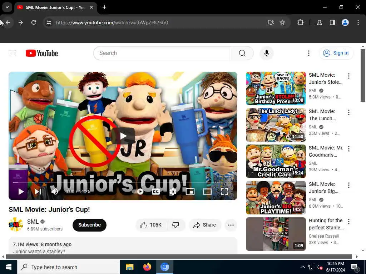Open Junior's Stolen Birthday Present thumbnail
366x274 pixels.
[276, 88]
